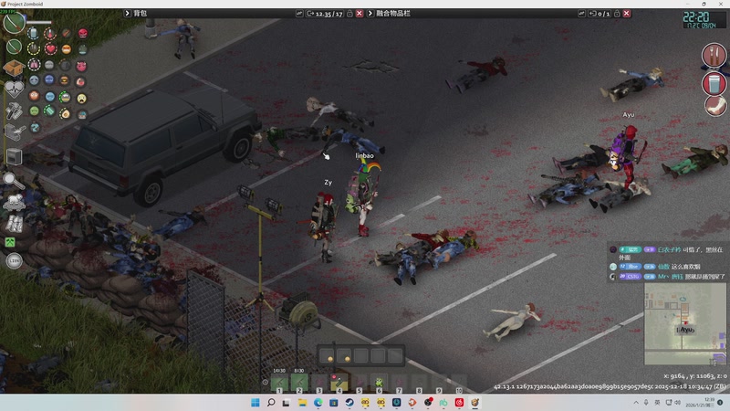Click the 12.35/17 weight transfer button
The image size is (730, 411).
click(x=325, y=14)
